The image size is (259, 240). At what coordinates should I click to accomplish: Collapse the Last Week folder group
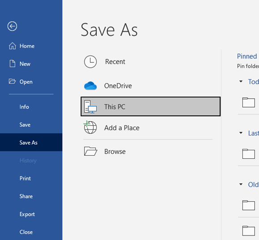pos(241,133)
